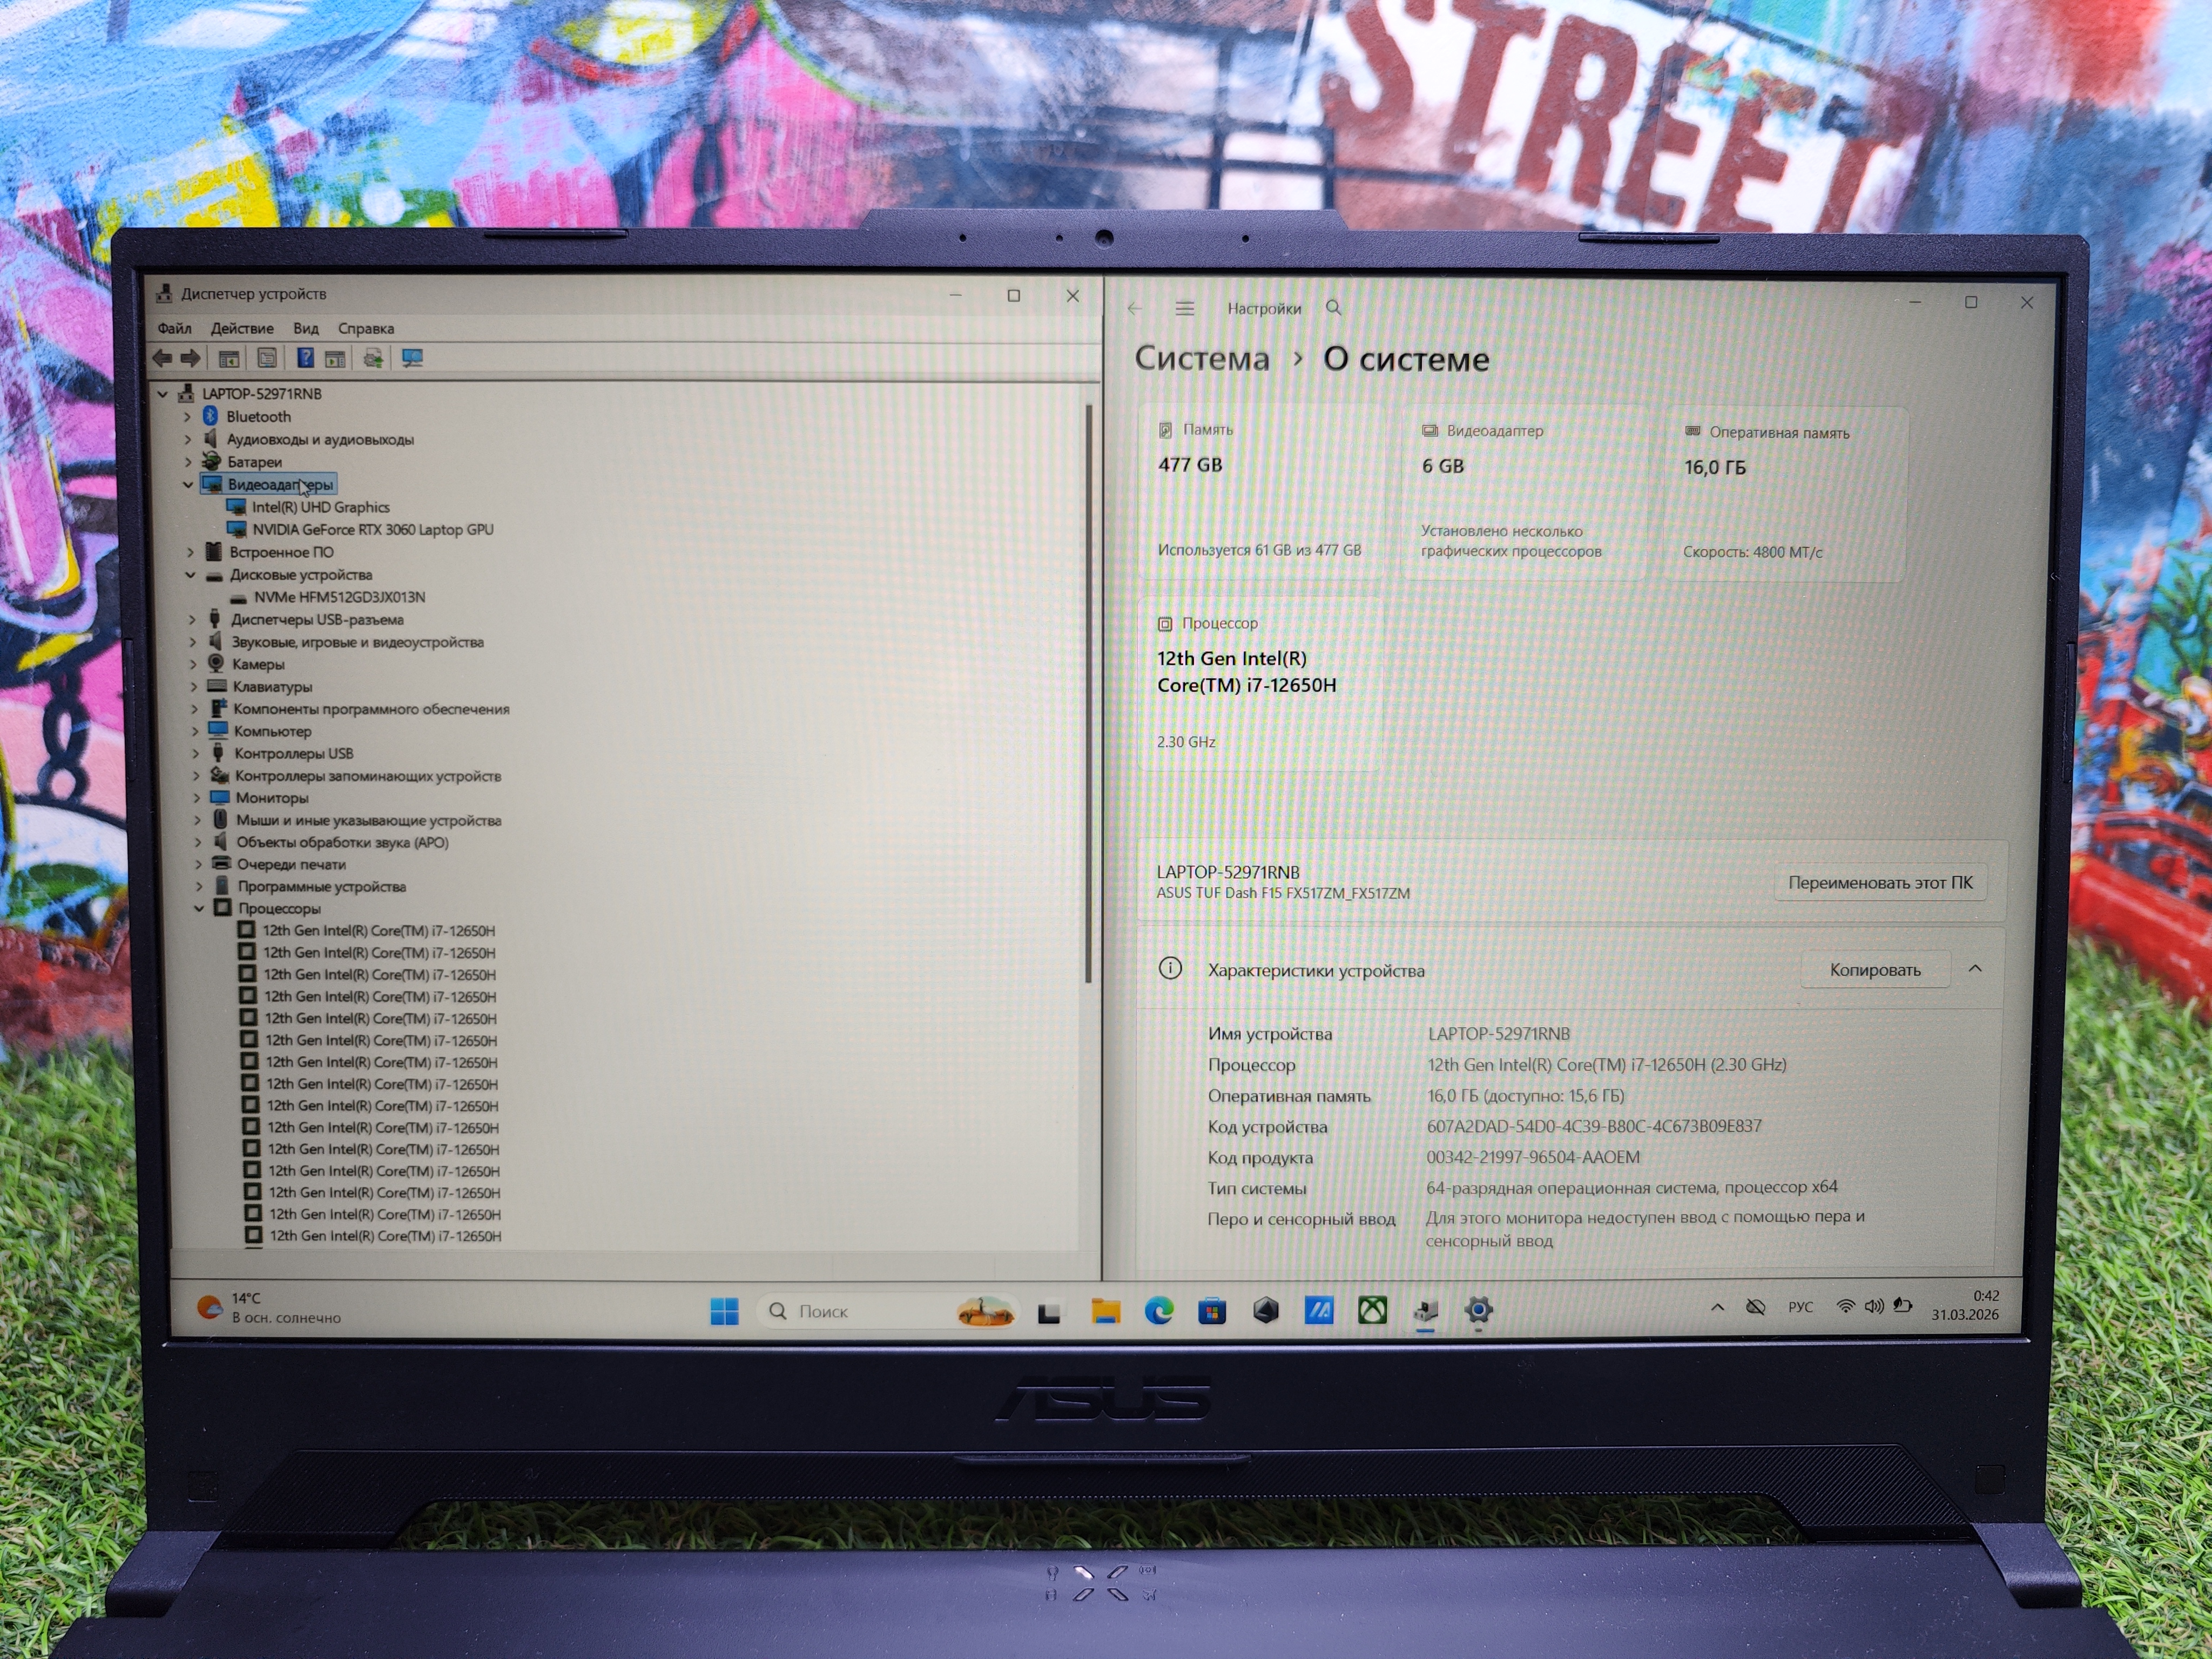Viewport: 2212px width, 1659px height.
Task: Open Microsoft Edge from the taskbar
Action: 1159,1310
